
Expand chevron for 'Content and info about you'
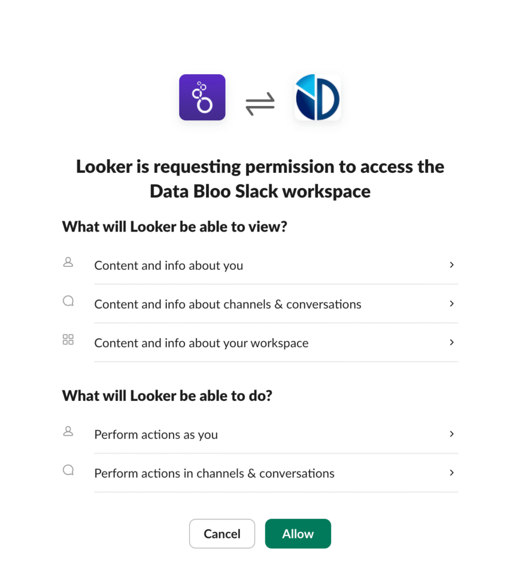(x=452, y=265)
